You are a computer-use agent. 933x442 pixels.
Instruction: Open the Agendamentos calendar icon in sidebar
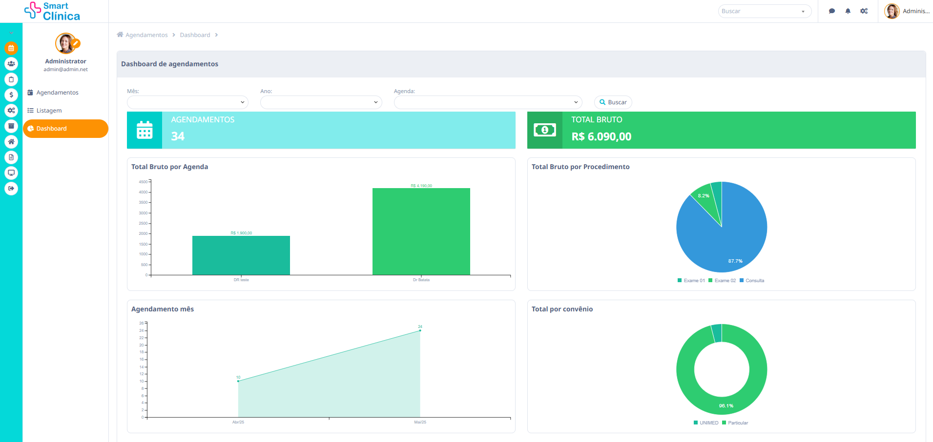click(11, 48)
